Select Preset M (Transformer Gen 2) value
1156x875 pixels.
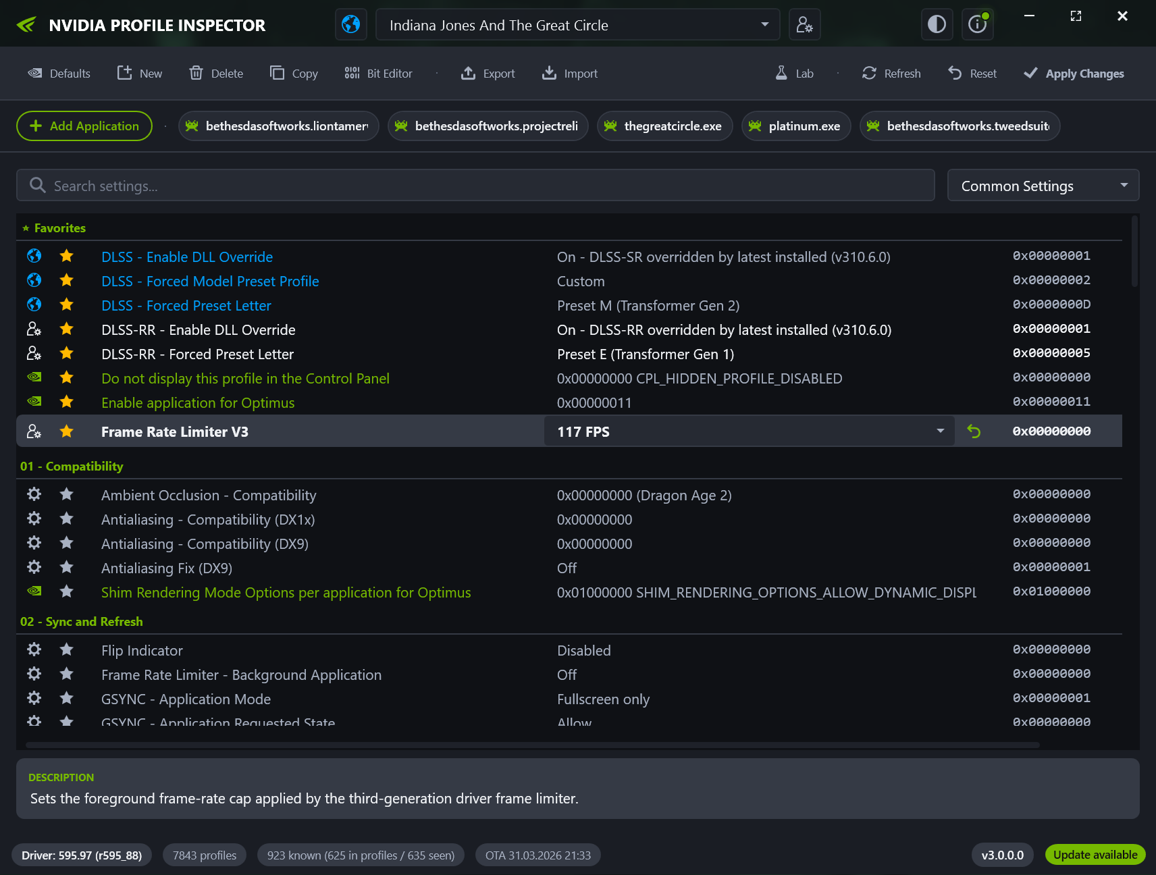(648, 306)
